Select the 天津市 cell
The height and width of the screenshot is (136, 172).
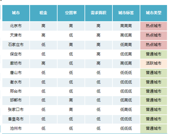click(16, 35)
